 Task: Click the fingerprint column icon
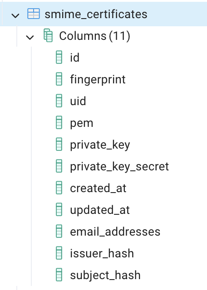pos(59,79)
